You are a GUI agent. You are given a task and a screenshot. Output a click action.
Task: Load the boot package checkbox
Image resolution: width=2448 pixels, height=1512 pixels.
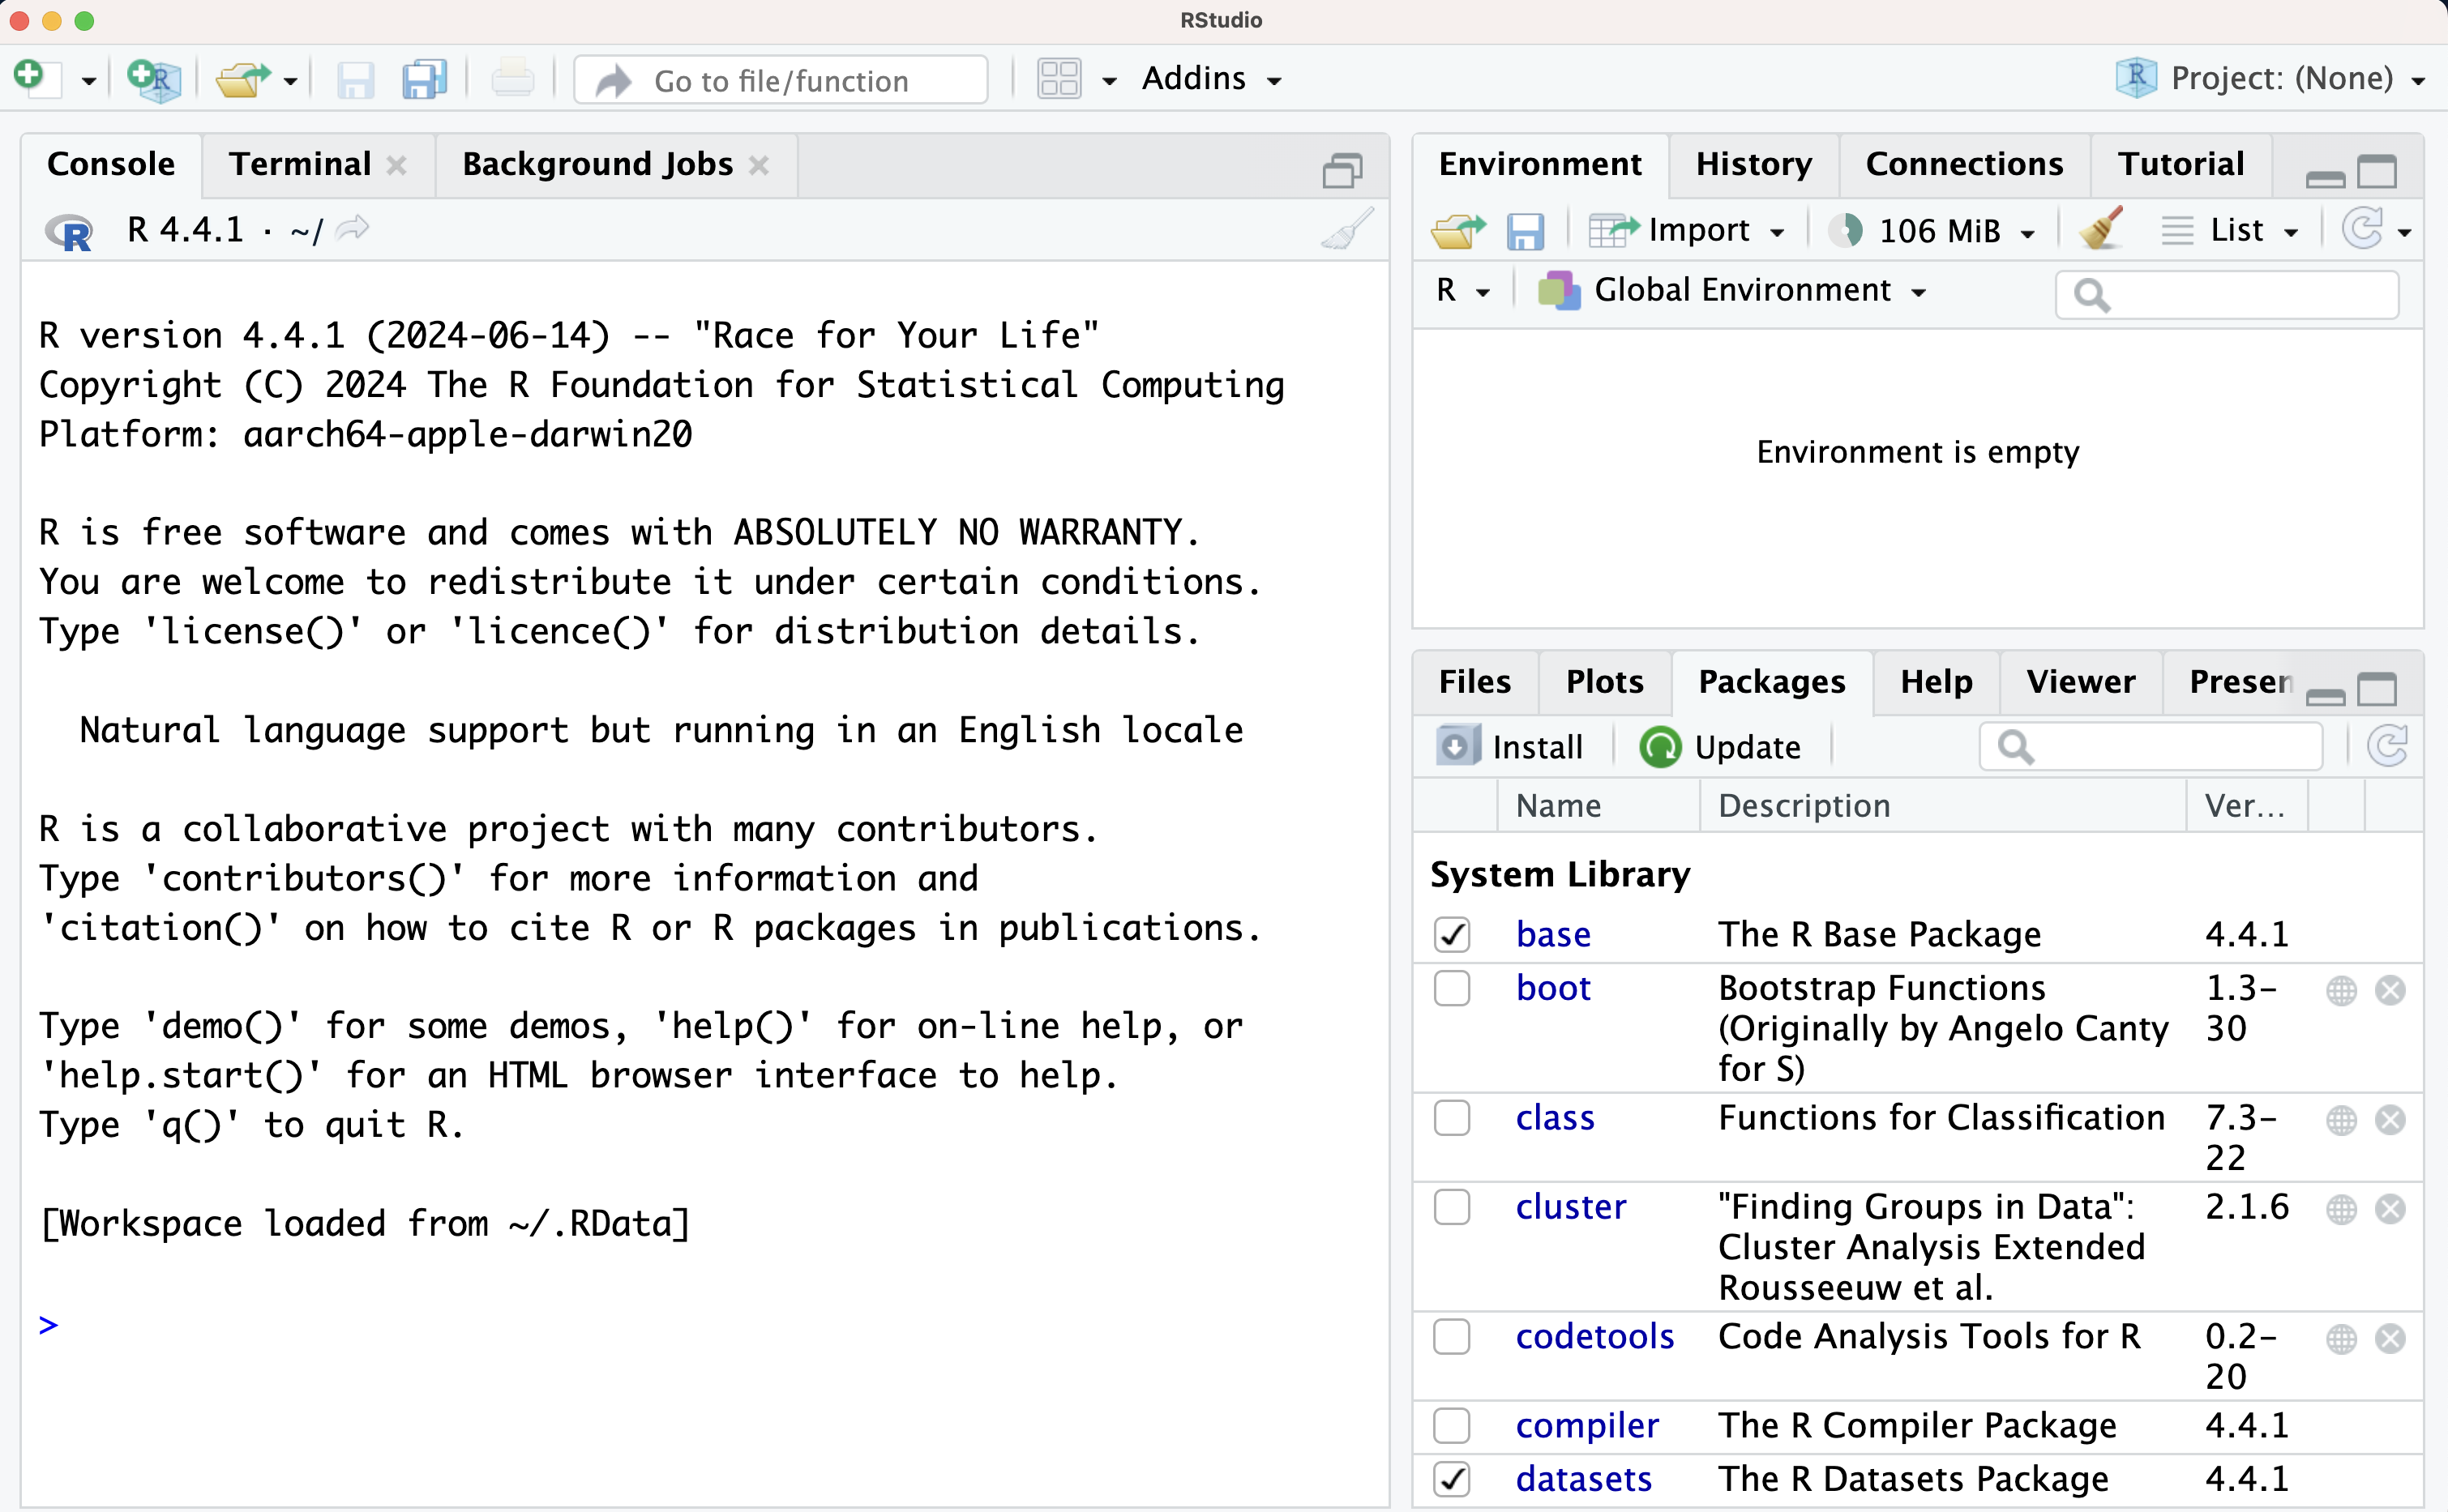(x=1452, y=988)
